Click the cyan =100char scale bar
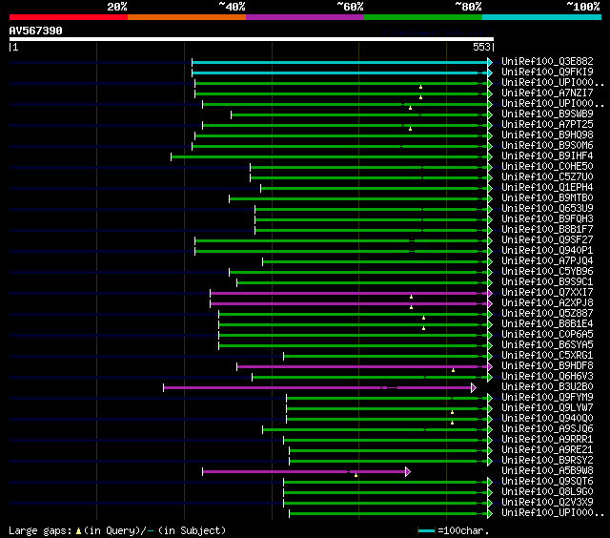This screenshot has width=610, height=538. 426,531
